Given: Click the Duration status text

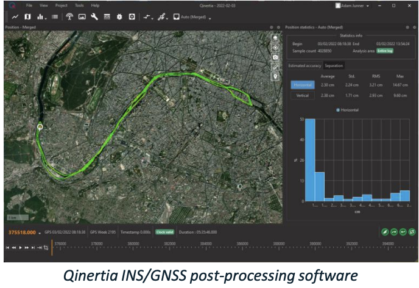Looking at the screenshot, I should [x=198, y=232].
